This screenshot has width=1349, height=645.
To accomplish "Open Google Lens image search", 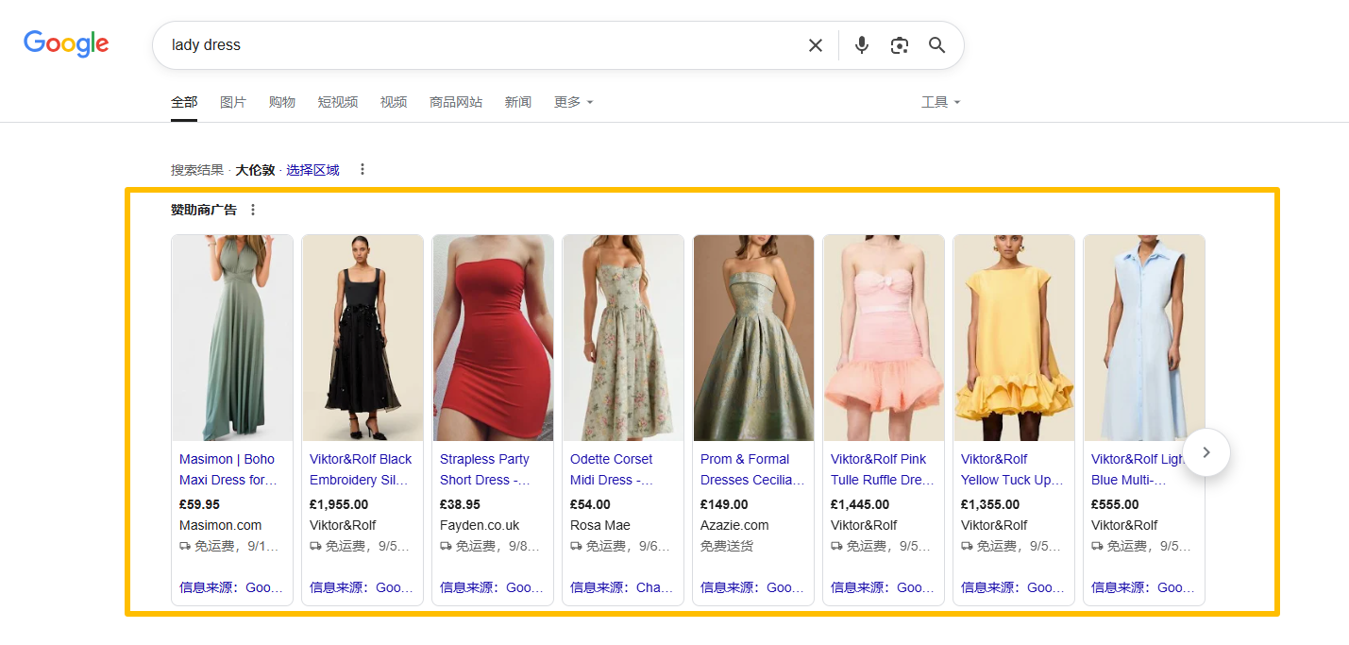I will click(899, 44).
